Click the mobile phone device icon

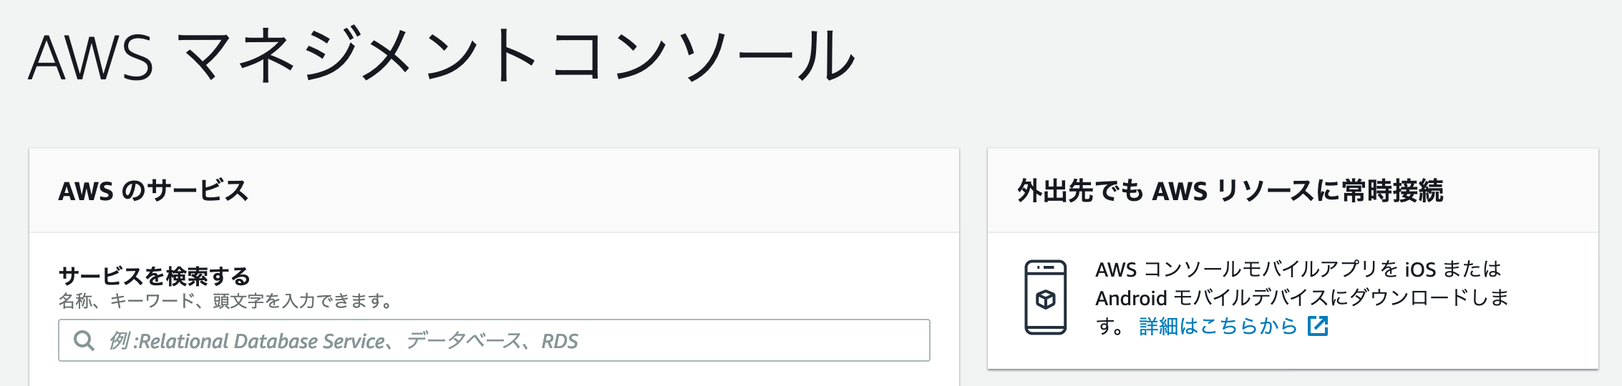coord(1045,297)
